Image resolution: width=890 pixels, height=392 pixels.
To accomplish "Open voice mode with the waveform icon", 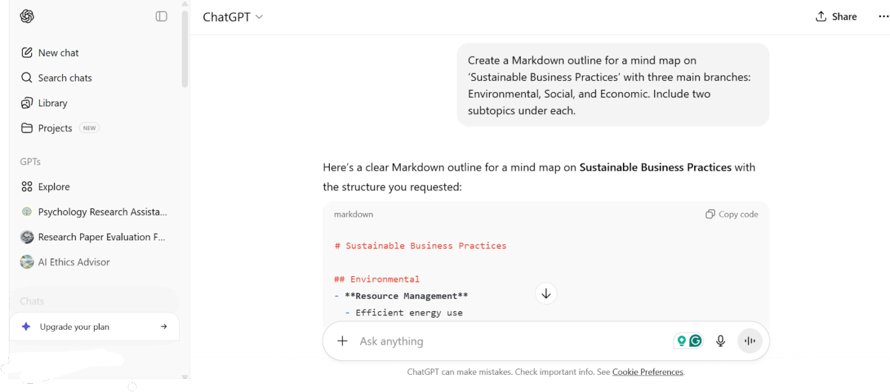I will click(x=750, y=341).
